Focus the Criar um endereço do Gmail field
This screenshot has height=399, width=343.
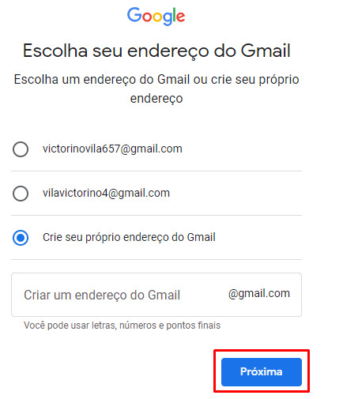coord(156,295)
